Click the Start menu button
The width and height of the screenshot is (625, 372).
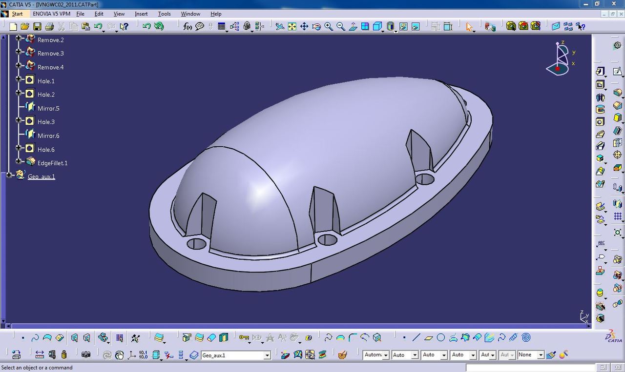point(17,14)
